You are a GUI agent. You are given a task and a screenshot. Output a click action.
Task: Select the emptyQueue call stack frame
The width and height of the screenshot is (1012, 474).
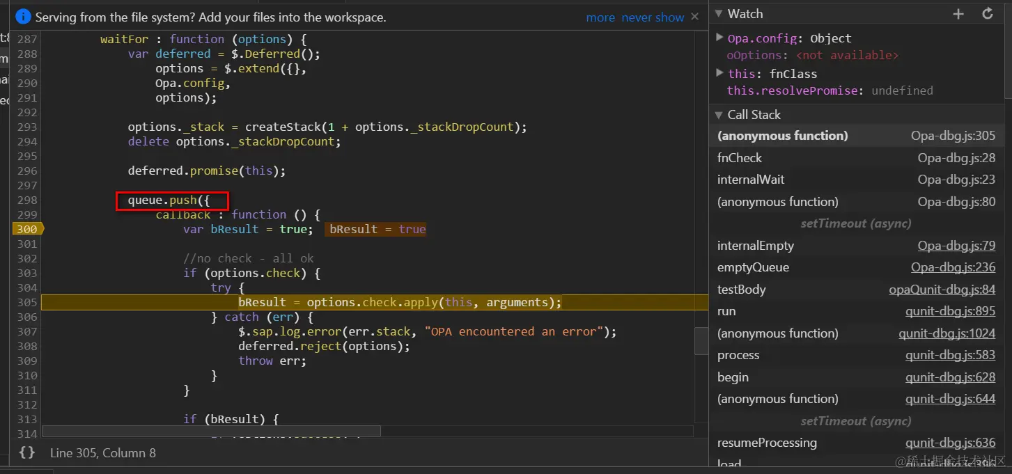857,267
